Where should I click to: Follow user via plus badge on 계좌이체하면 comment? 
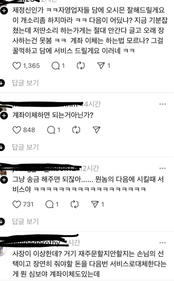4,116
